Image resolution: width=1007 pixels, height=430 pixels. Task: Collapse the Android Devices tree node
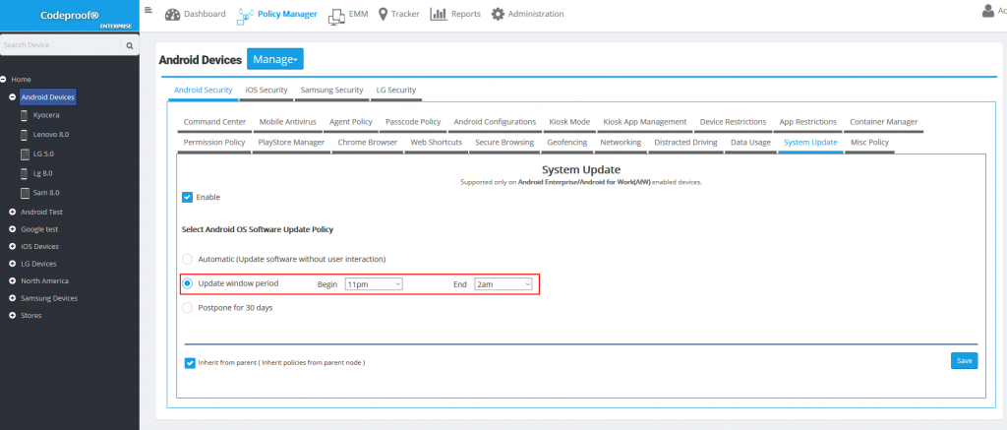pyautogui.click(x=13, y=97)
